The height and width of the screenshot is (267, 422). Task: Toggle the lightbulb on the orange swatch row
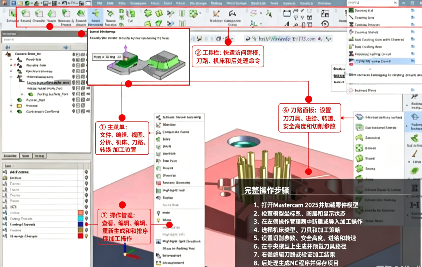click(86, 213)
